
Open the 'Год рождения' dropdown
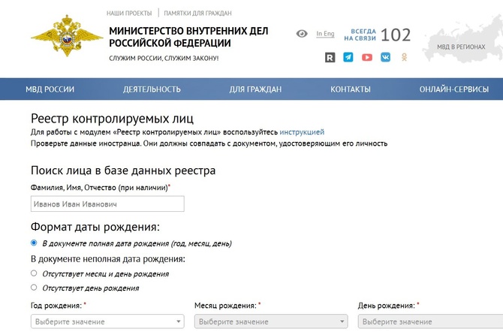click(107, 321)
